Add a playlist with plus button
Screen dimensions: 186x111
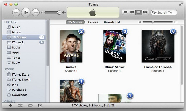[11, 105]
